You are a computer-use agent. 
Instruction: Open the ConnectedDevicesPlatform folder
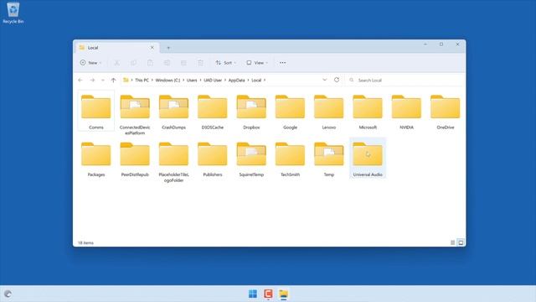[x=135, y=114]
